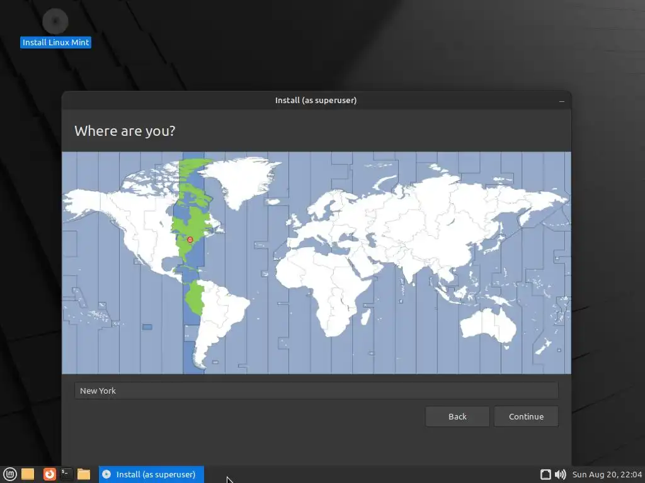Viewport: 645px width, 483px height.
Task: Open the clock showing Sun Aug 20, 22:04
Action: 607,474
